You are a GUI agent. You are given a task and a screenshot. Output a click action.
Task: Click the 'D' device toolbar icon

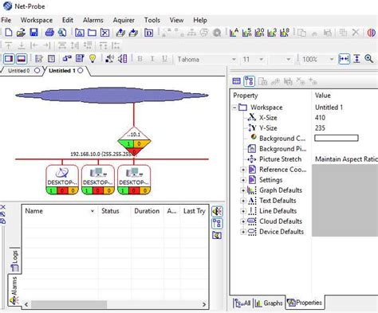[148, 33]
